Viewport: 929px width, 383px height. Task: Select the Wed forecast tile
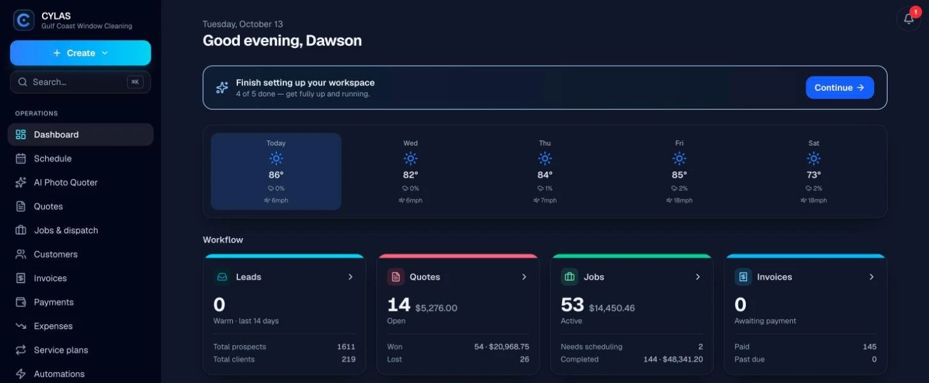tap(410, 171)
